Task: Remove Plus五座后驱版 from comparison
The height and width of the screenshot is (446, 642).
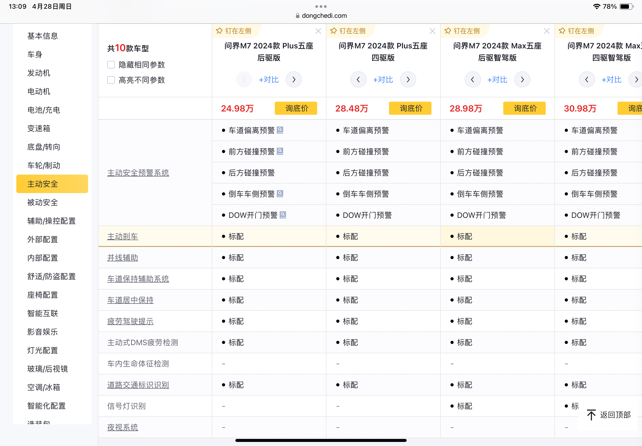Action: (318, 31)
